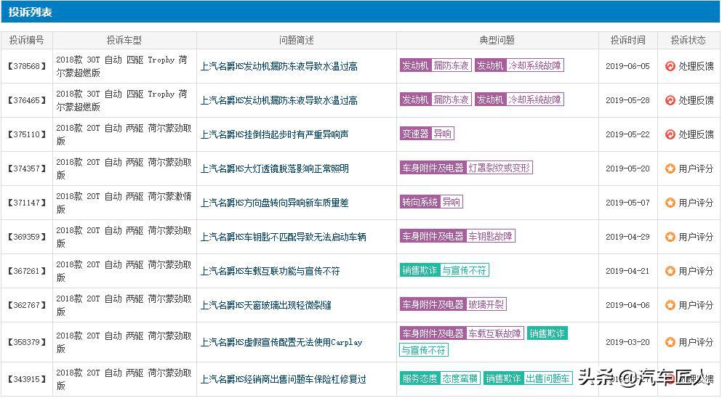The width and height of the screenshot is (722, 398).
Task: Click the 典型问题 column header
Action: [497, 41]
